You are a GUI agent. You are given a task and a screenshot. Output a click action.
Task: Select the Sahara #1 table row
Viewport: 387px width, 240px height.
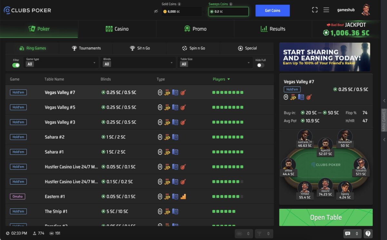tap(140, 152)
